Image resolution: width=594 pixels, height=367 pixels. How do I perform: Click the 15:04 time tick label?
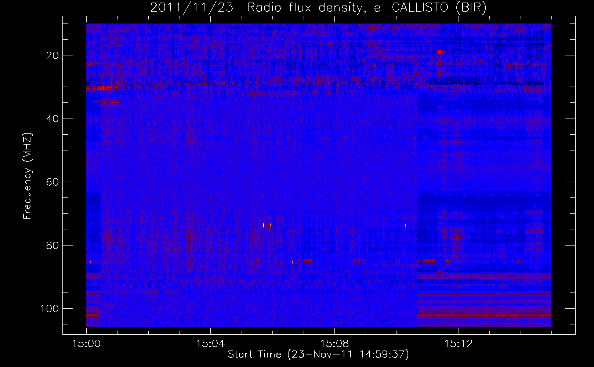[x=210, y=344]
